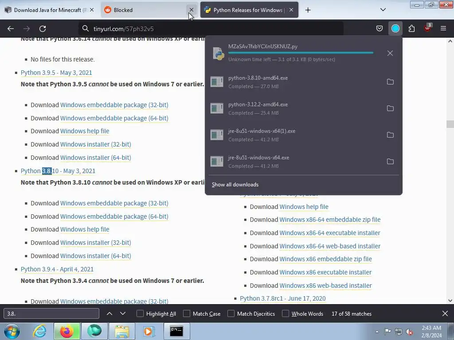Show hidden system tray icons
Image resolution: width=454 pixels, height=340 pixels.
point(377,332)
